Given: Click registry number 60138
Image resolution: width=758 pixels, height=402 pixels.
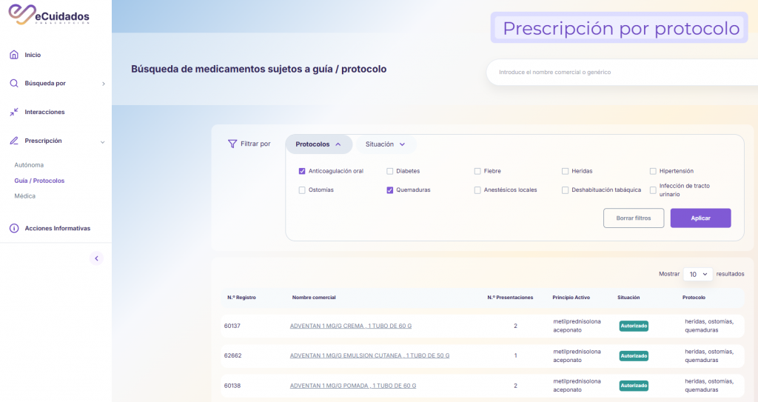Looking at the screenshot, I should 232,386.
